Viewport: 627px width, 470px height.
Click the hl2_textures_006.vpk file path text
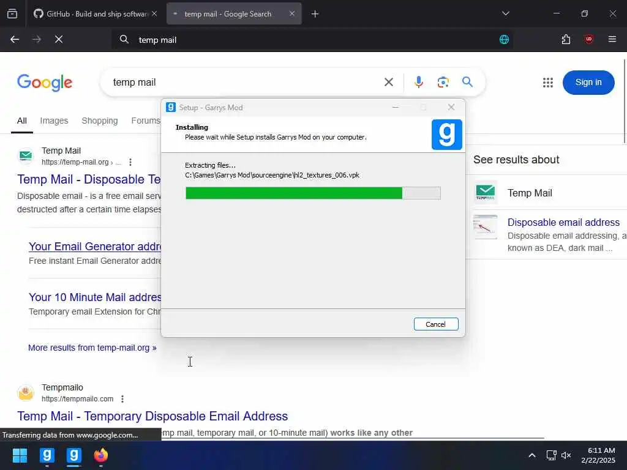272,175
